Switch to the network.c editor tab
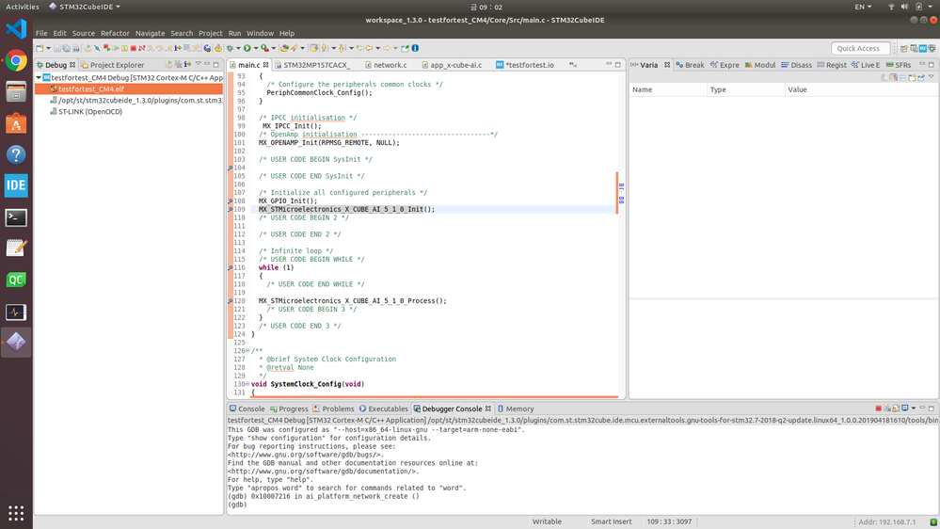The width and height of the screenshot is (940, 529). pos(386,65)
